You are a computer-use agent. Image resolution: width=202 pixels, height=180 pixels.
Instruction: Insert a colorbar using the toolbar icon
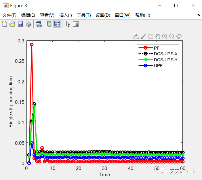(49, 24)
